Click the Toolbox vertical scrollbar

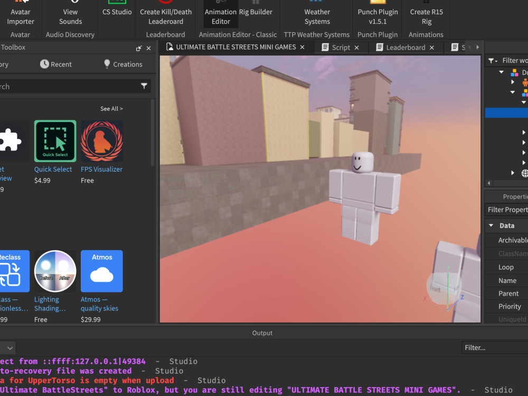(x=153, y=133)
